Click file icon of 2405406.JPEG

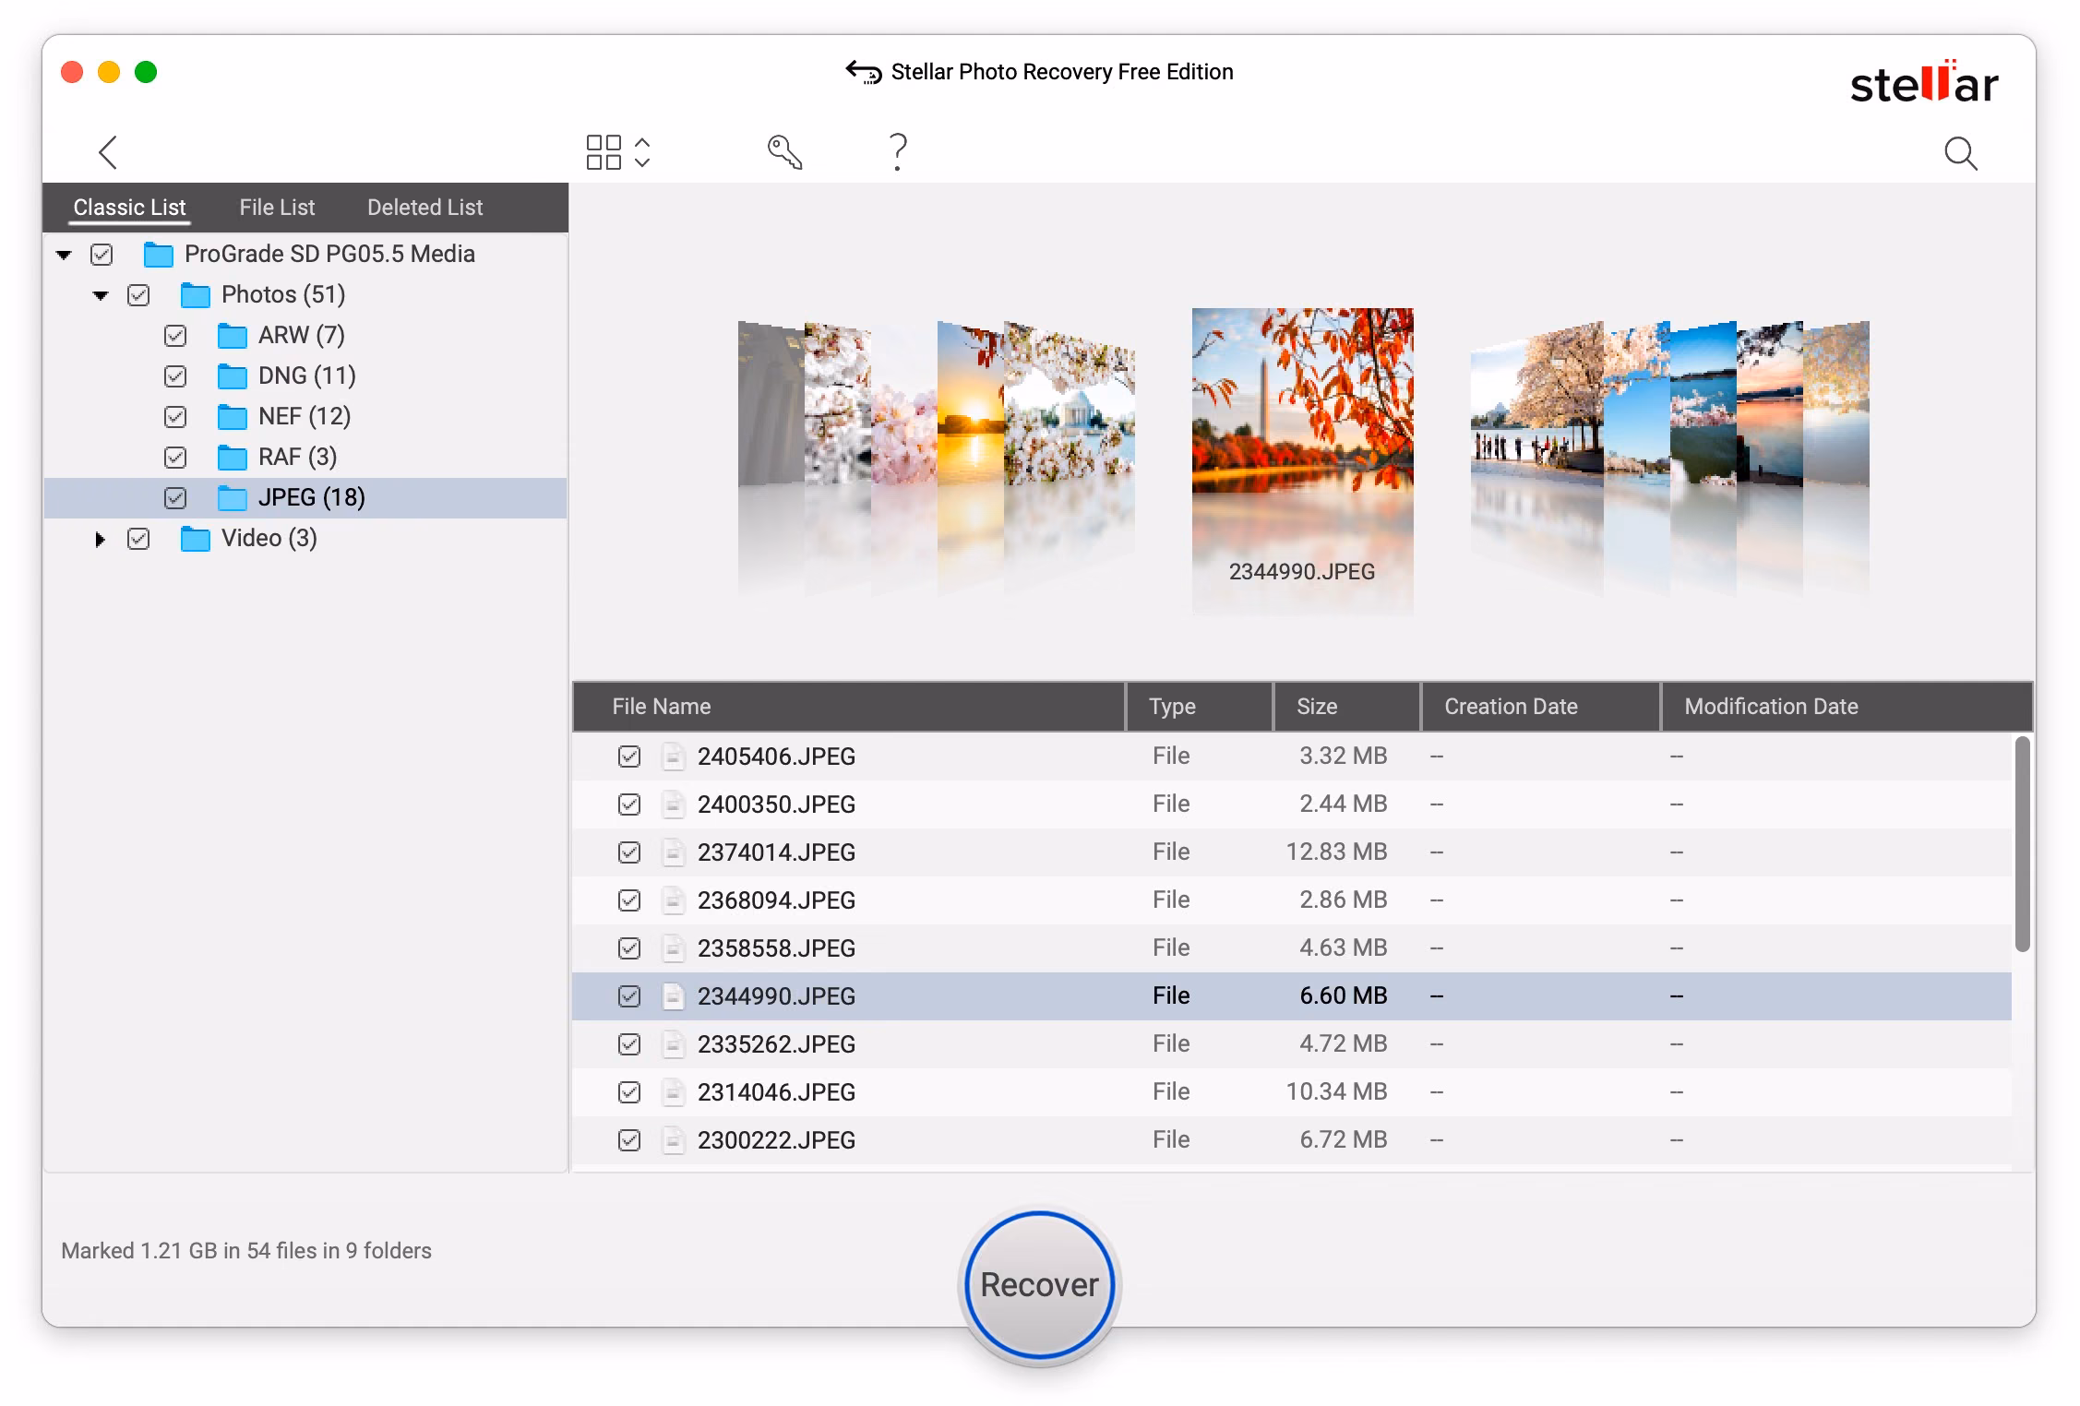coord(674,757)
